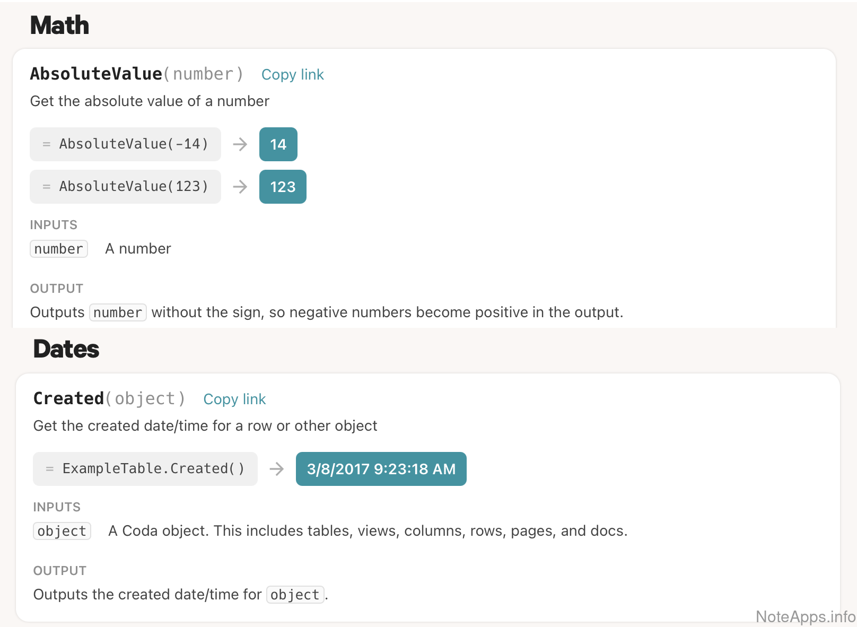The image size is (857, 627).
Task: Click the object parameter chip under INPUTS
Action: pos(62,531)
